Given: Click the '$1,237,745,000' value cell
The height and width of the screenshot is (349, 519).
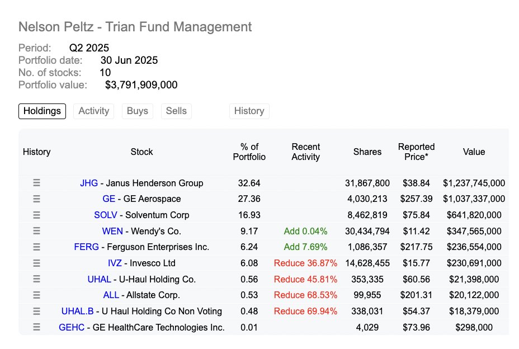Looking at the screenshot, I should pyautogui.click(x=474, y=183).
